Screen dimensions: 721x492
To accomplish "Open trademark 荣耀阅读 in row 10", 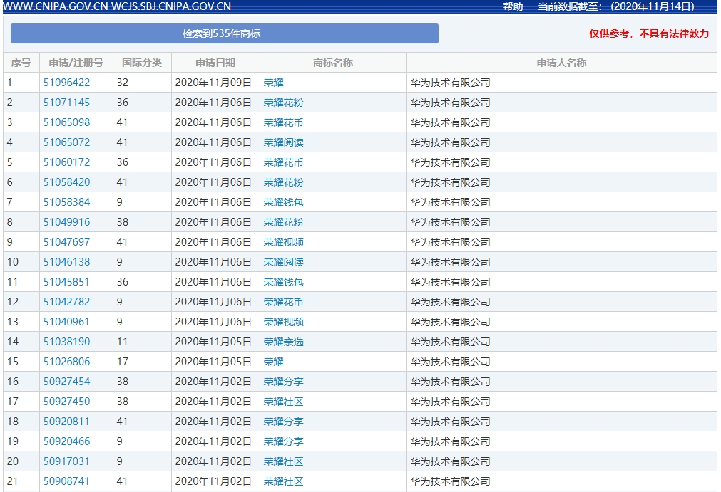I will click(x=283, y=262).
